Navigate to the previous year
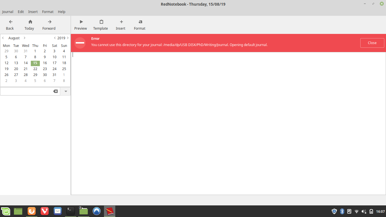 [55, 38]
